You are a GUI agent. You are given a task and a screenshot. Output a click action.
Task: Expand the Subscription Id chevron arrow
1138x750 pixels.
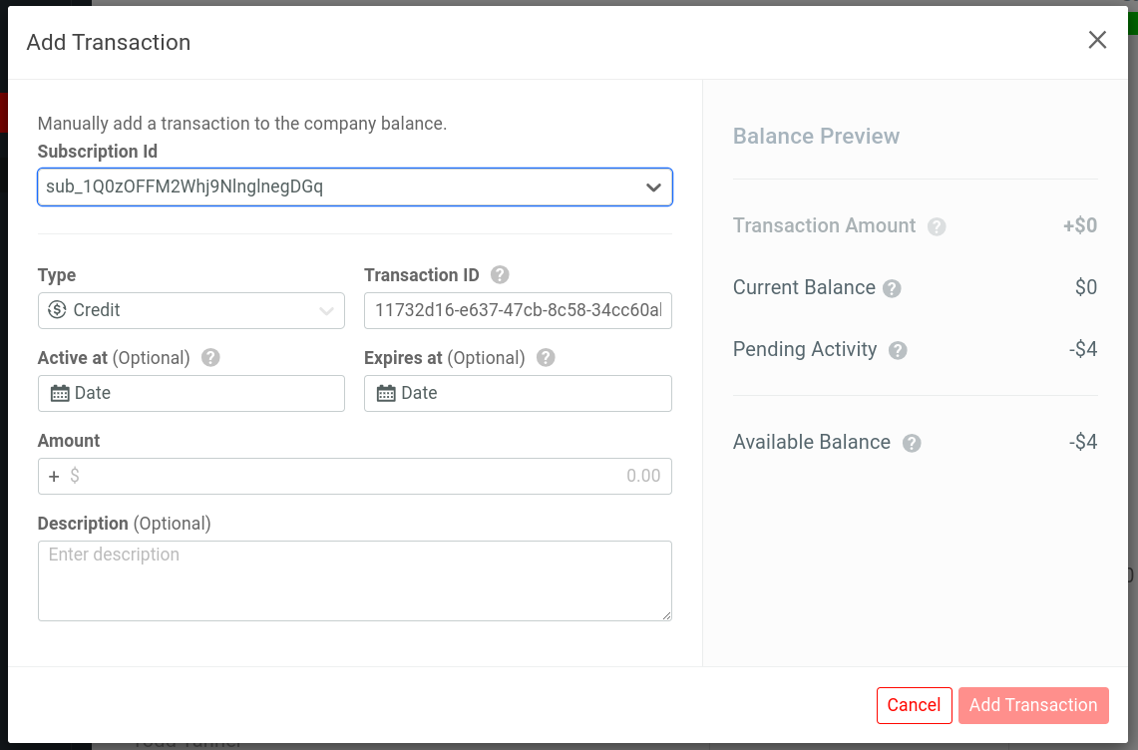pyautogui.click(x=653, y=187)
